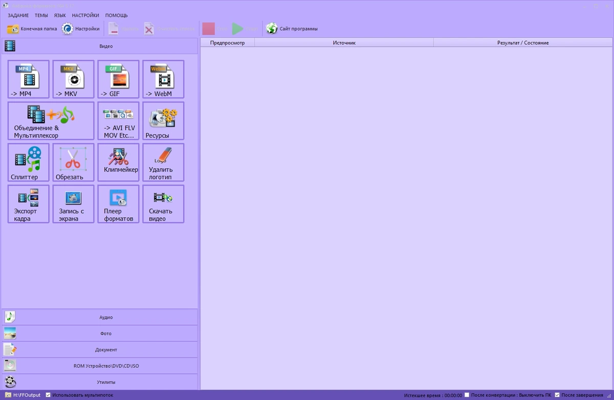This screenshot has height=400, width=614.
Task: Click Очистить список toolbar button
Action: 169,29
